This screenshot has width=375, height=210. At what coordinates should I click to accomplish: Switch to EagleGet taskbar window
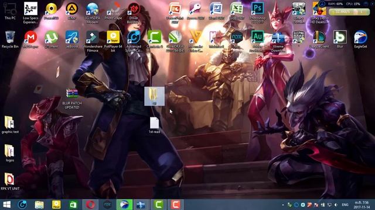click(124, 205)
